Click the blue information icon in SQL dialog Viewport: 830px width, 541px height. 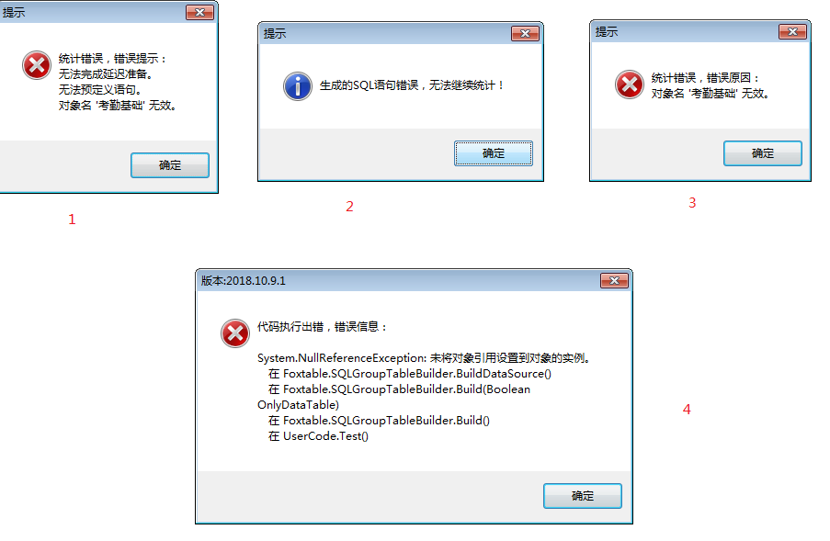click(x=298, y=86)
